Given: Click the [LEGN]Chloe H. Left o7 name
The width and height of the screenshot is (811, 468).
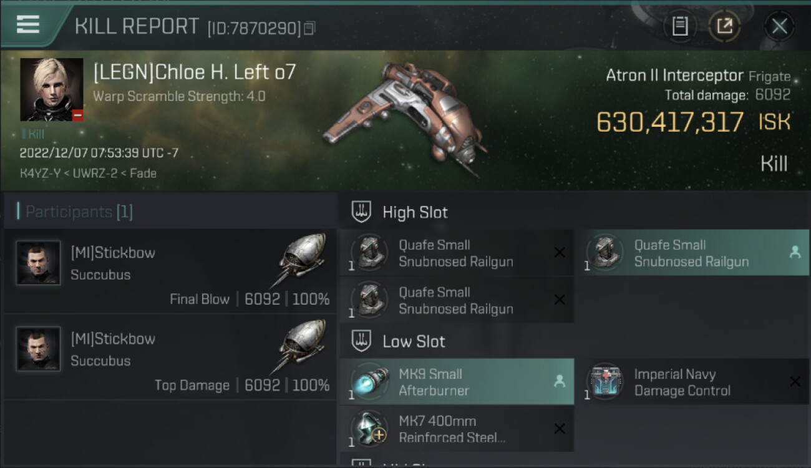Looking at the screenshot, I should pyautogui.click(x=194, y=72).
